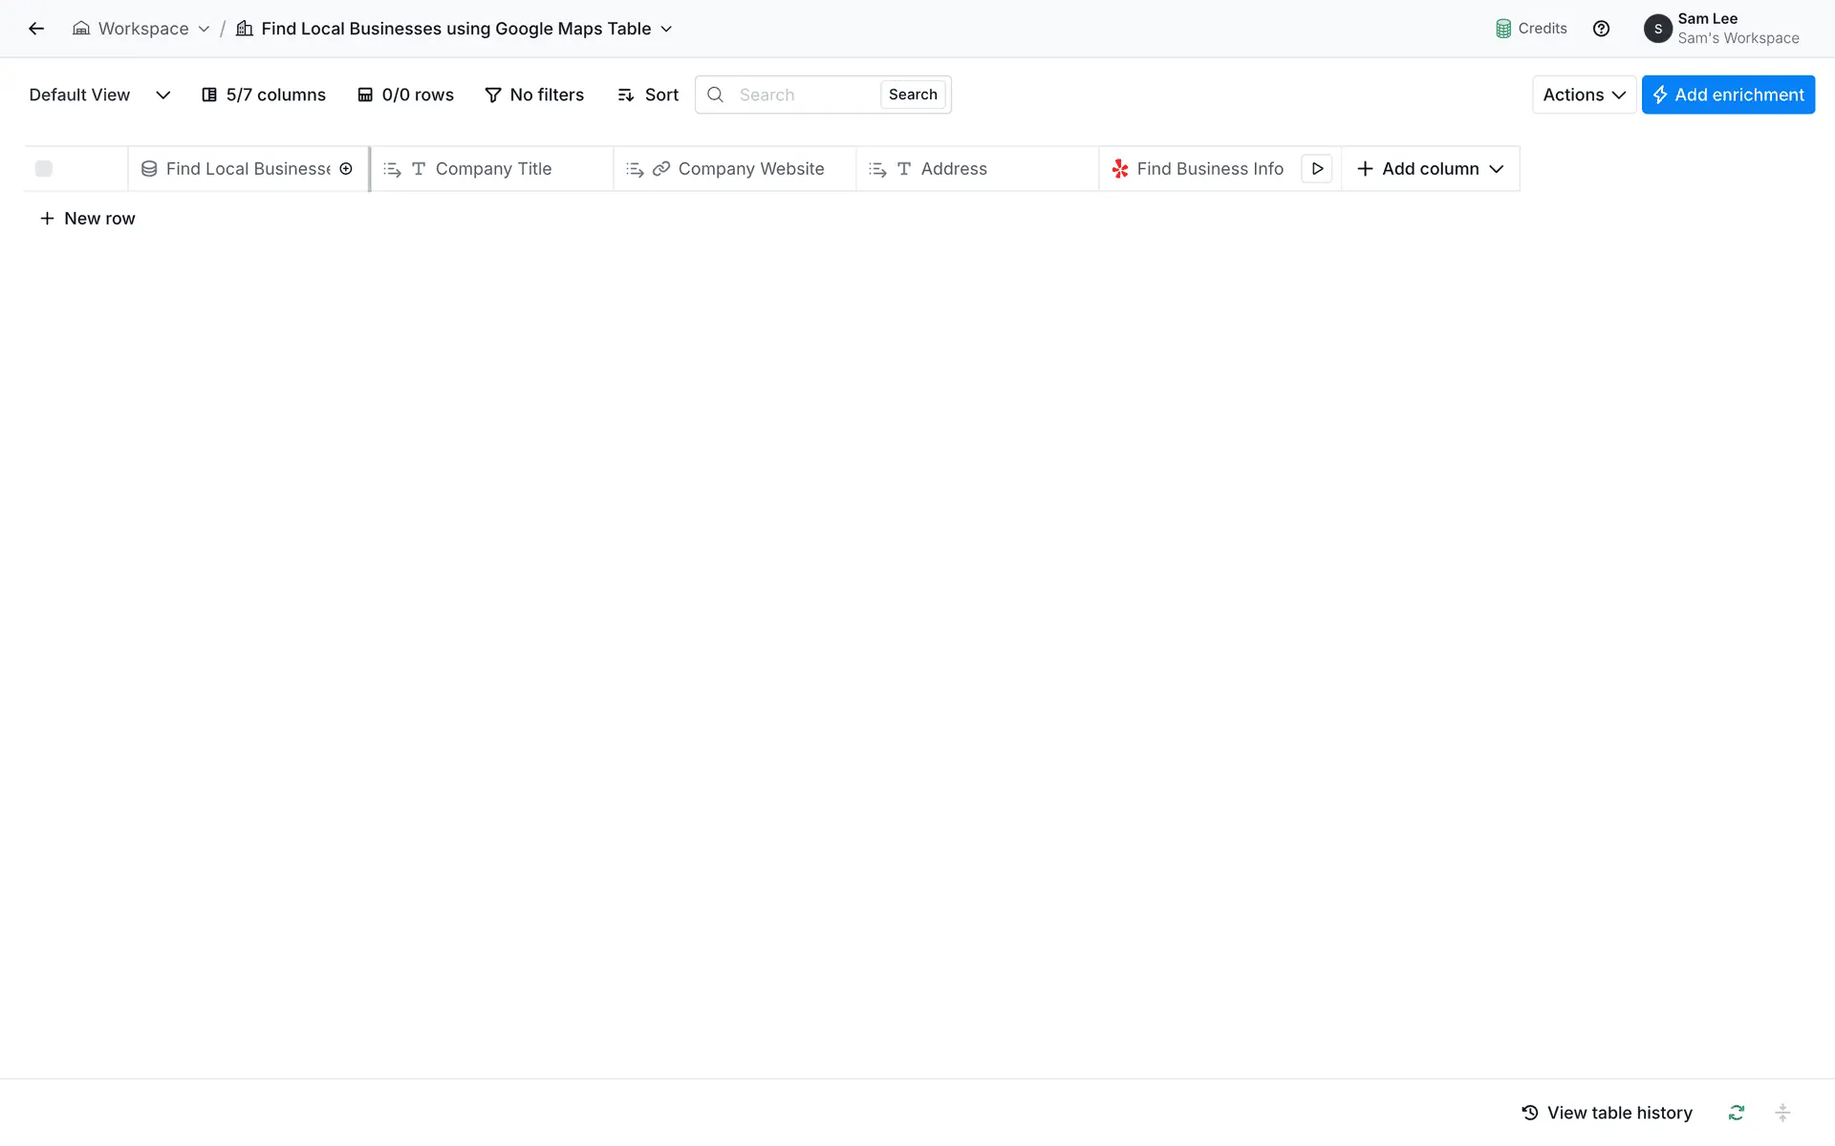Click Sam Lee's profile avatar

click(1657, 29)
